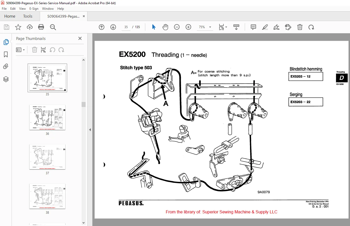Viewport: 350px width, 226px height.
Task: Select page 36 thumbnail
Action: (x=47, y=117)
